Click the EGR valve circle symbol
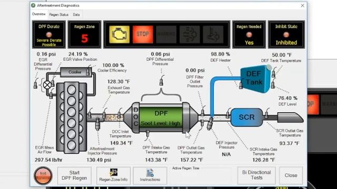The image size is (337, 189). pyautogui.click(x=47, y=85)
